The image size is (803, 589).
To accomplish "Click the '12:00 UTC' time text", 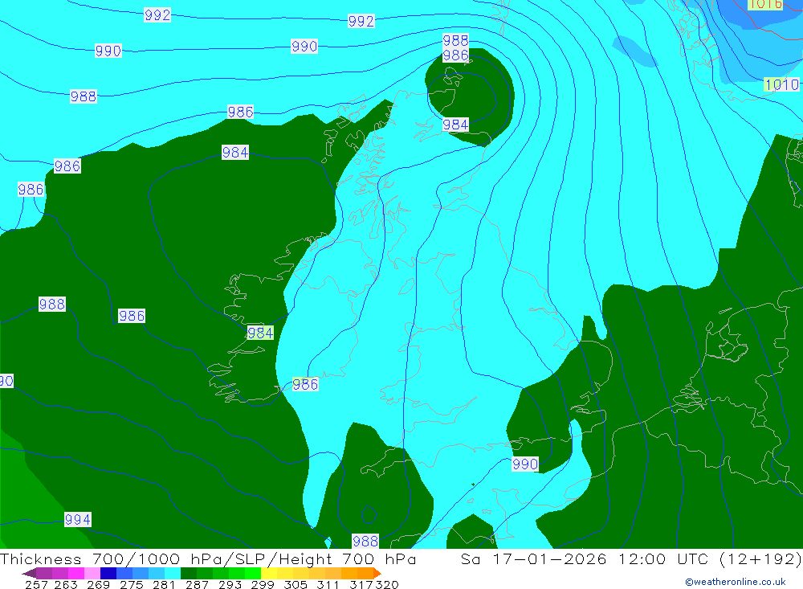I will 663,558.
